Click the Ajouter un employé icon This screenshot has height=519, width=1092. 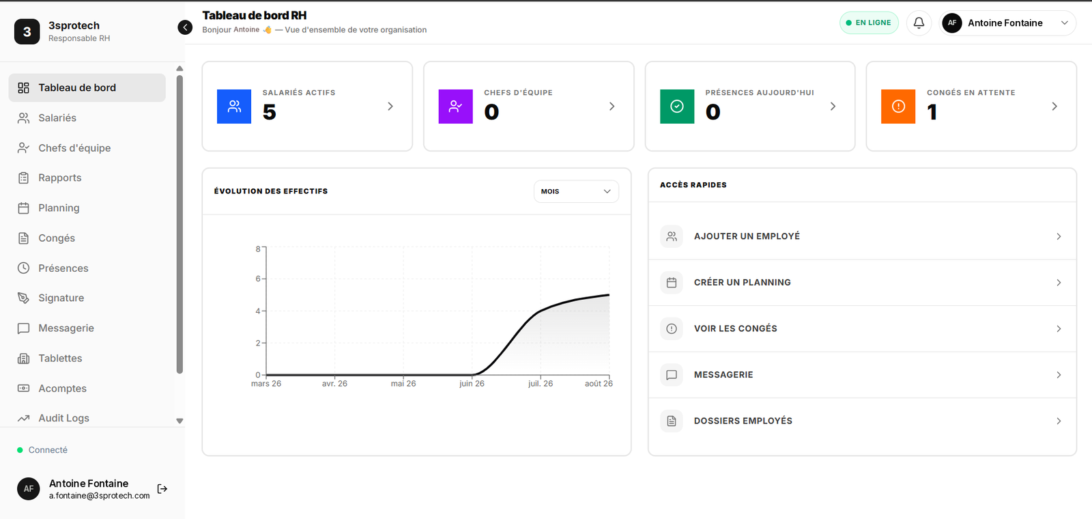(672, 236)
